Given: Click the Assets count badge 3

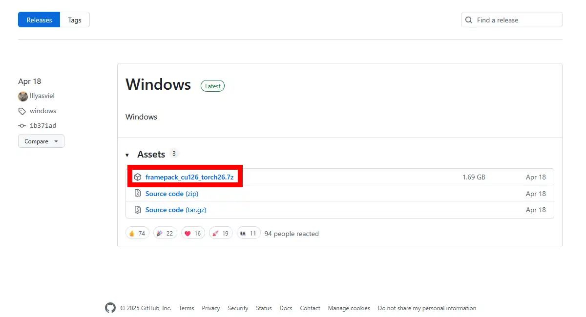Looking at the screenshot, I should [x=174, y=154].
